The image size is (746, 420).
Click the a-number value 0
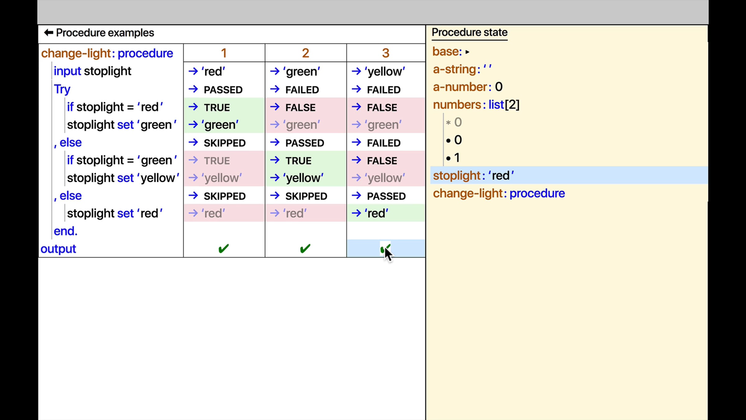pyautogui.click(x=499, y=87)
